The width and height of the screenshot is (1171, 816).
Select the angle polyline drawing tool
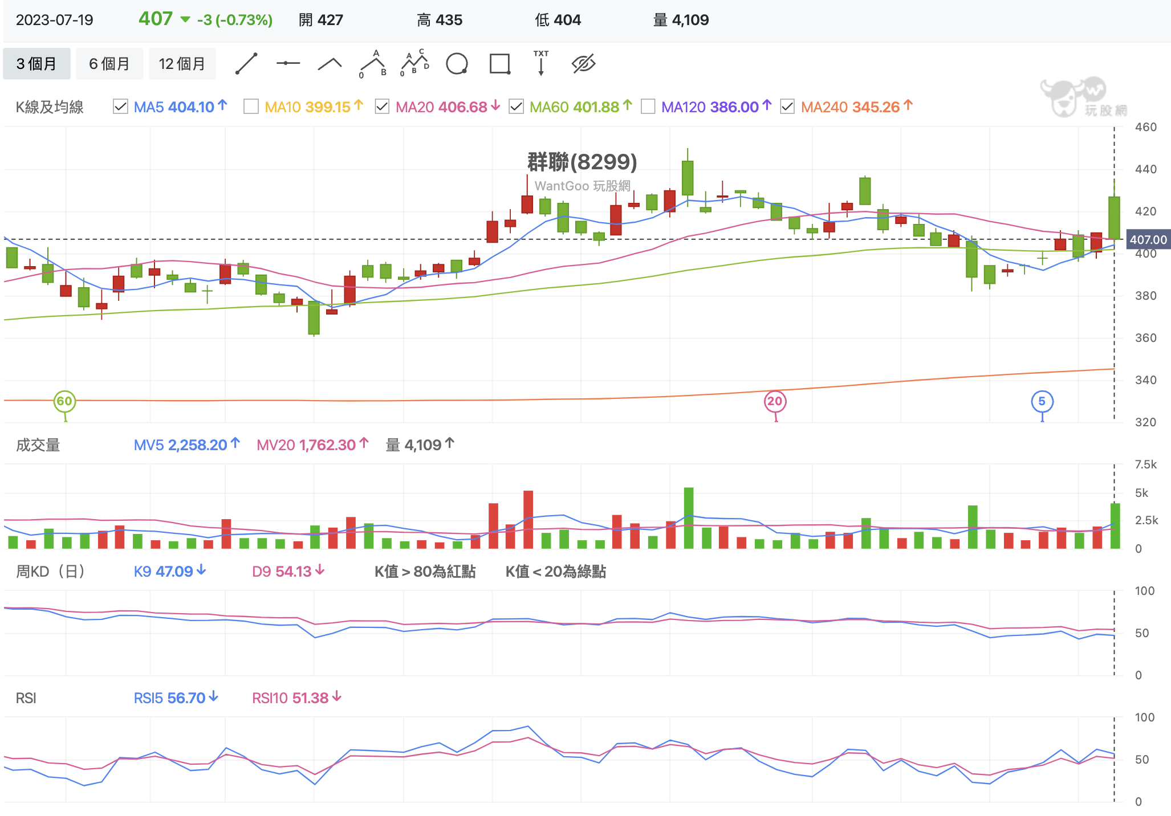point(330,64)
